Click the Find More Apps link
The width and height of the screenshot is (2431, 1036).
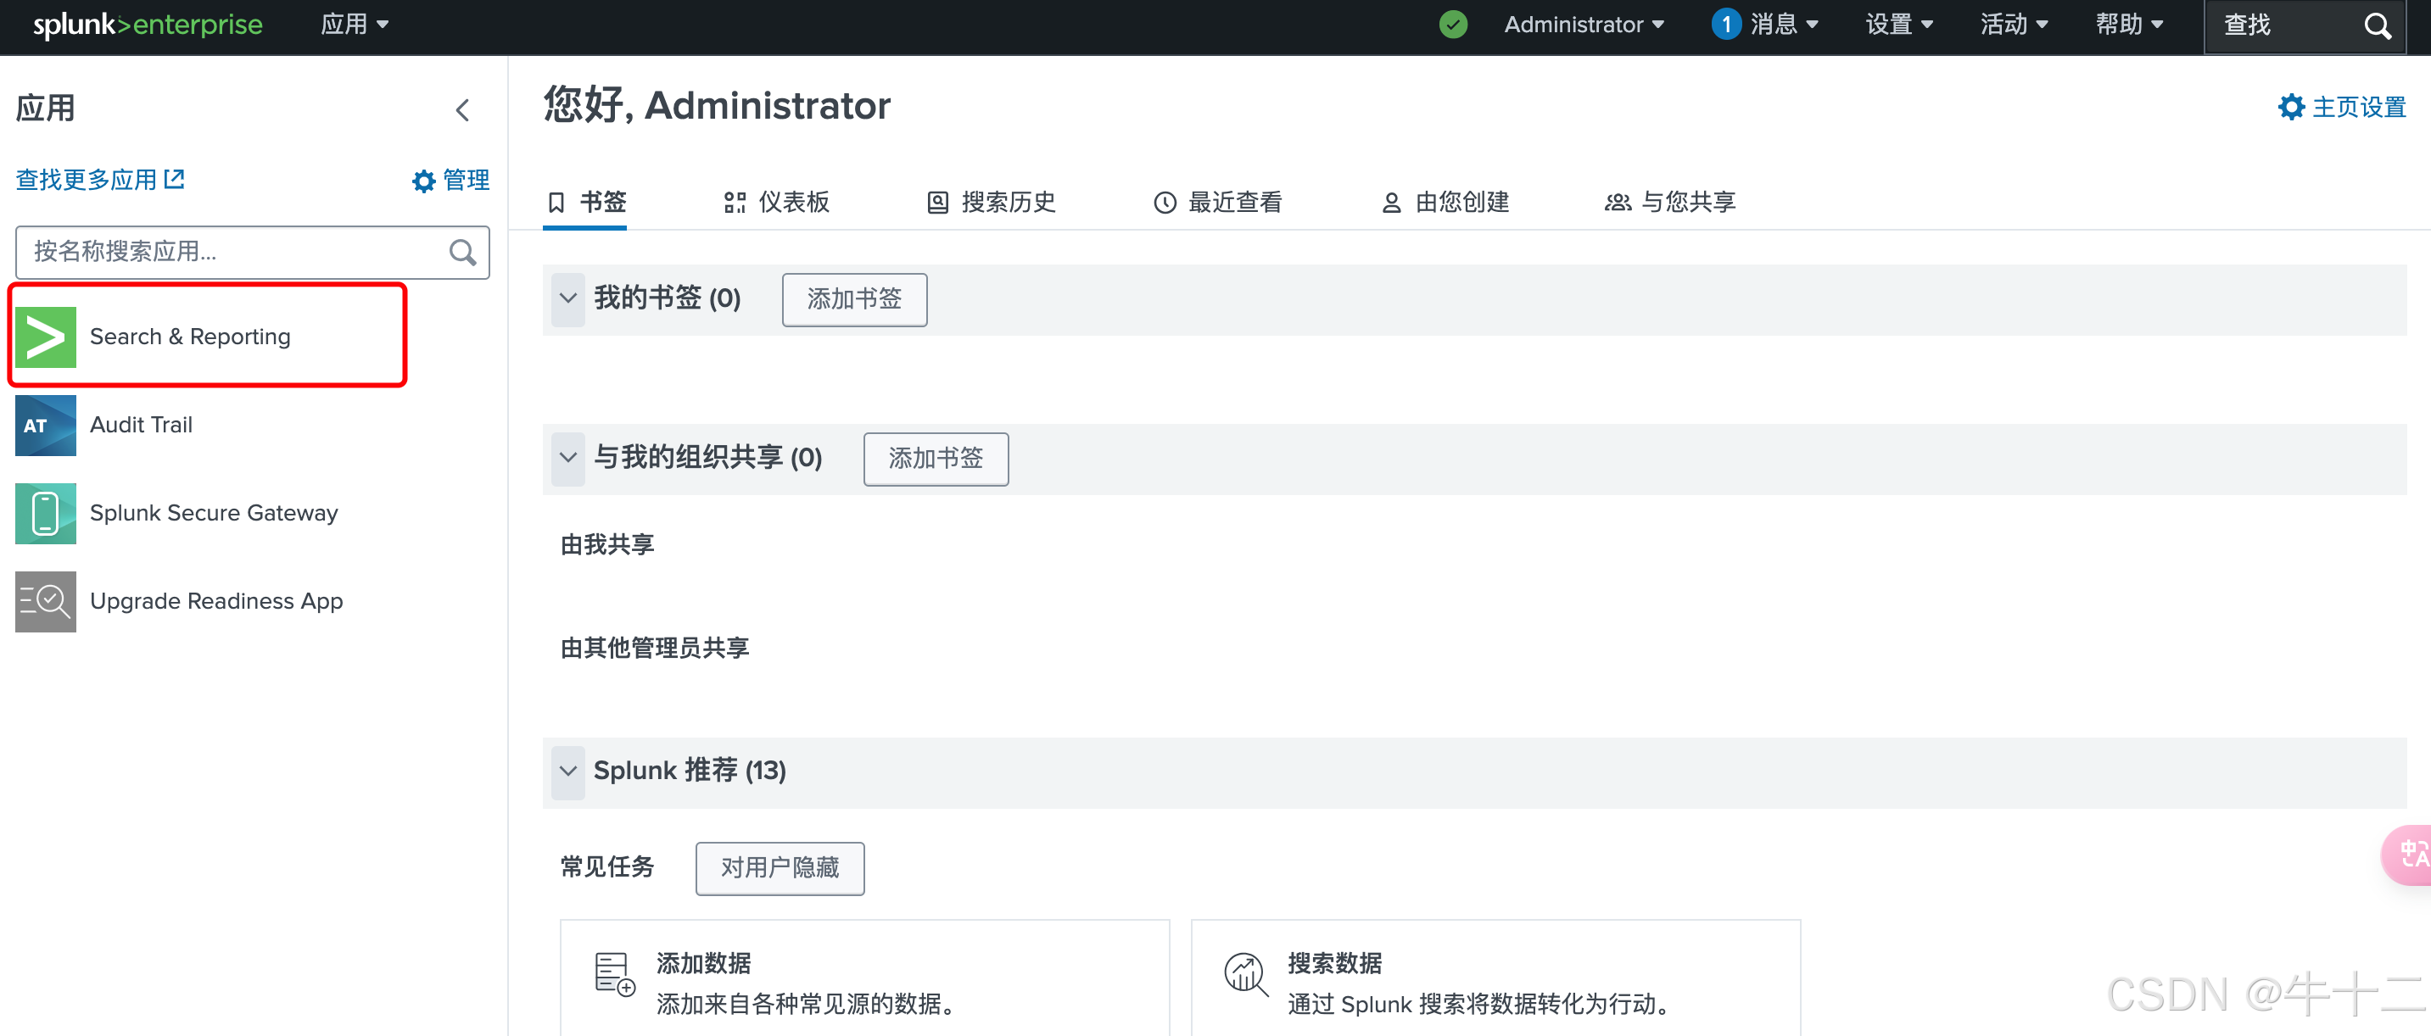coord(100,179)
